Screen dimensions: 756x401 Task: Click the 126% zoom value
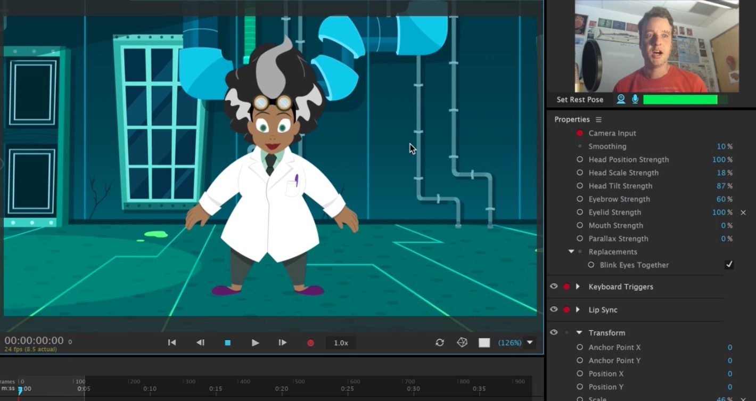pos(510,343)
